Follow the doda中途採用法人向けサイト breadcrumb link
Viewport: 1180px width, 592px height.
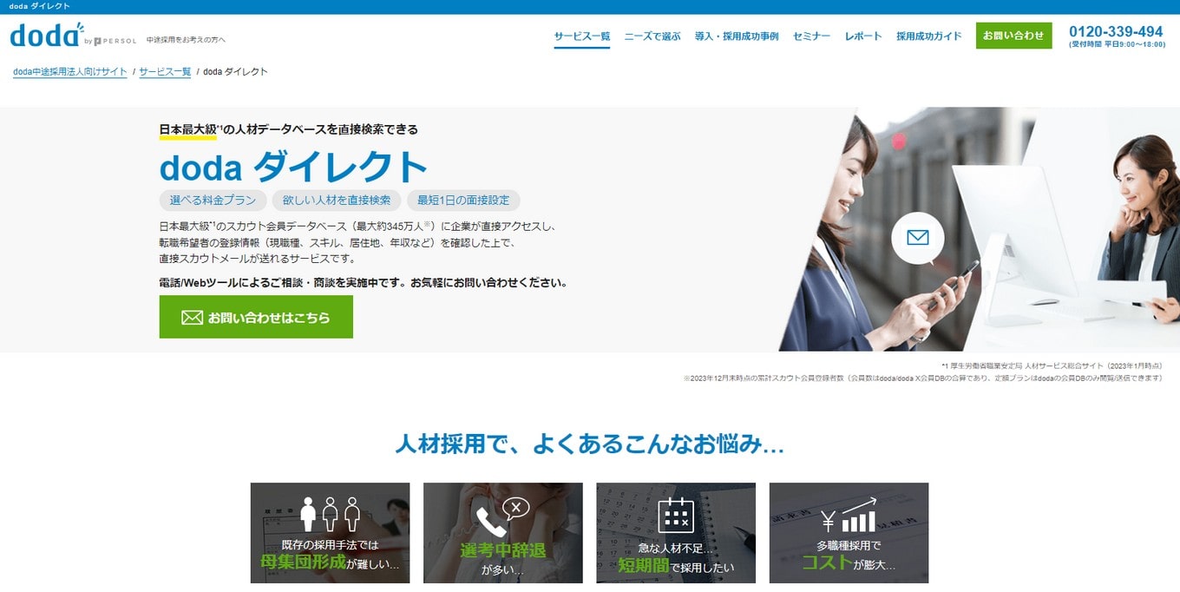[x=70, y=72]
